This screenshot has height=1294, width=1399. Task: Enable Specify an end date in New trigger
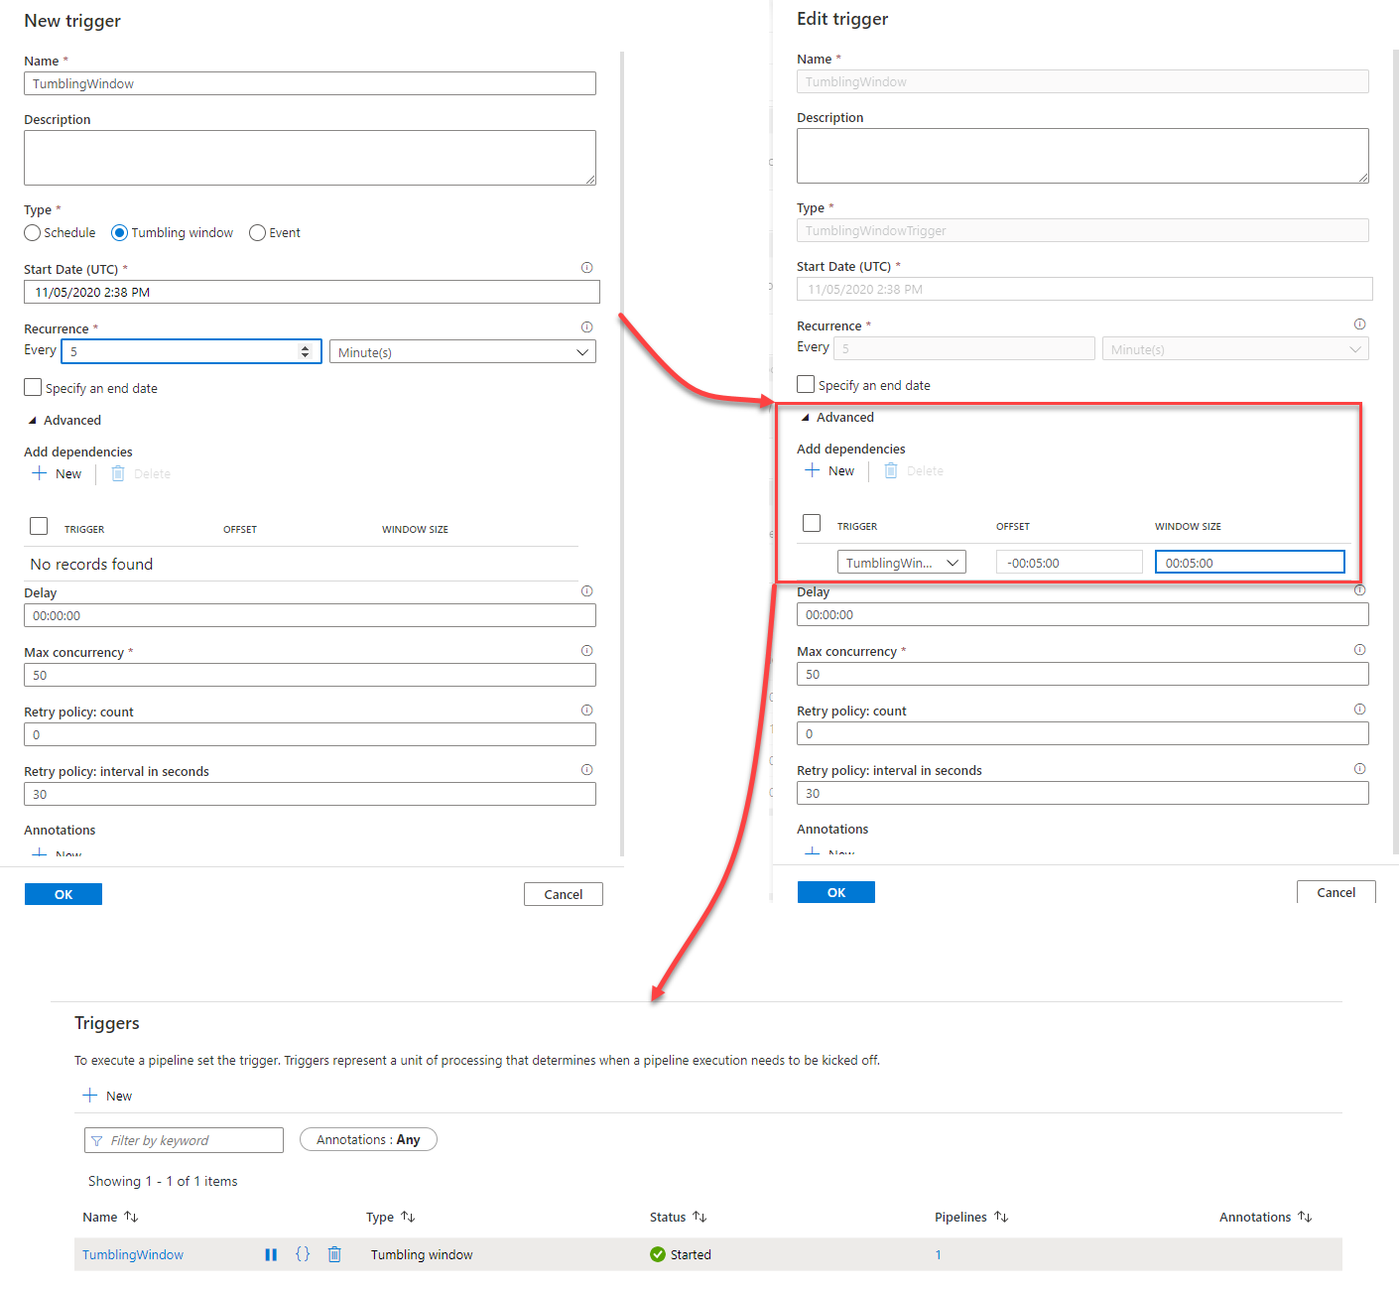[34, 387]
